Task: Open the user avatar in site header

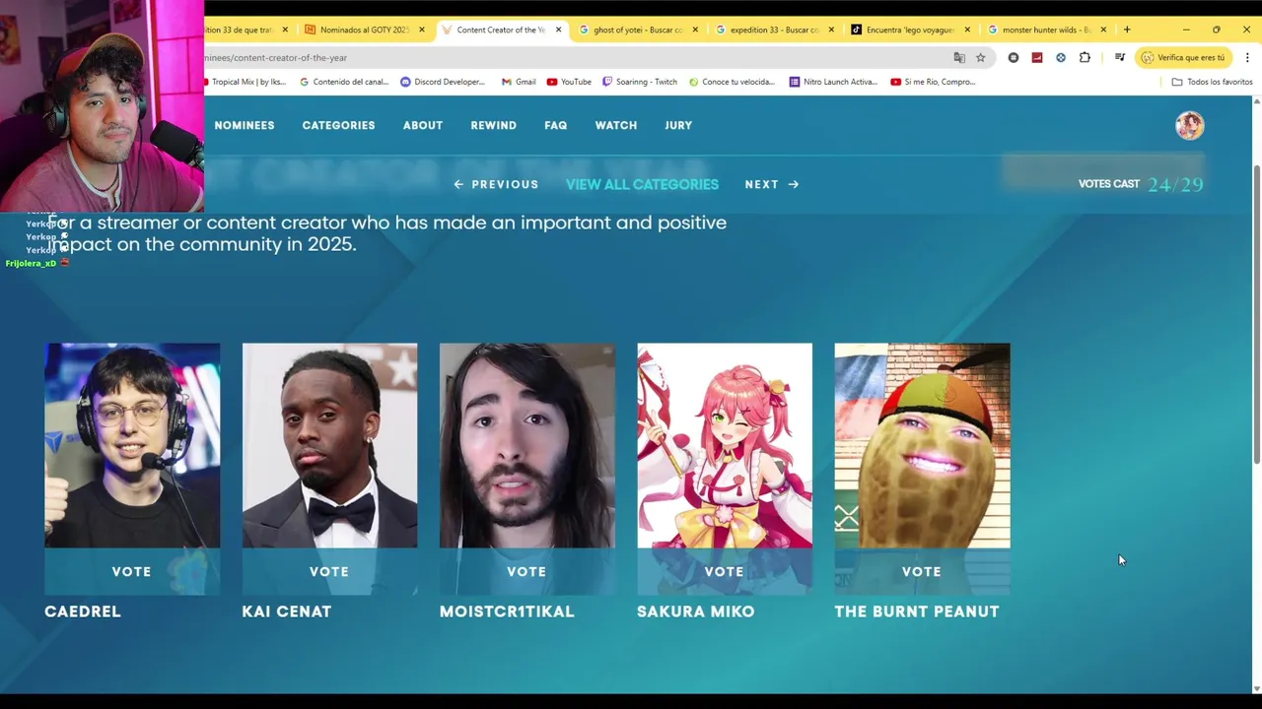Action: pyautogui.click(x=1189, y=125)
